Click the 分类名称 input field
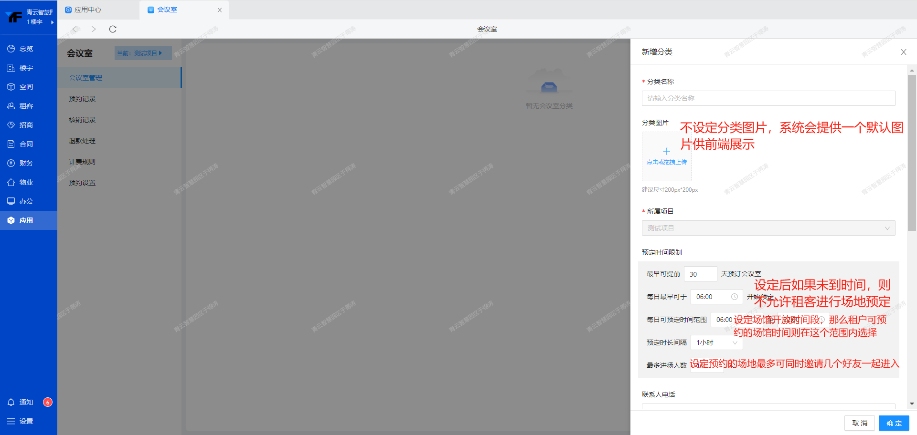This screenshot has width=917, height=435. tap(768, 98)
